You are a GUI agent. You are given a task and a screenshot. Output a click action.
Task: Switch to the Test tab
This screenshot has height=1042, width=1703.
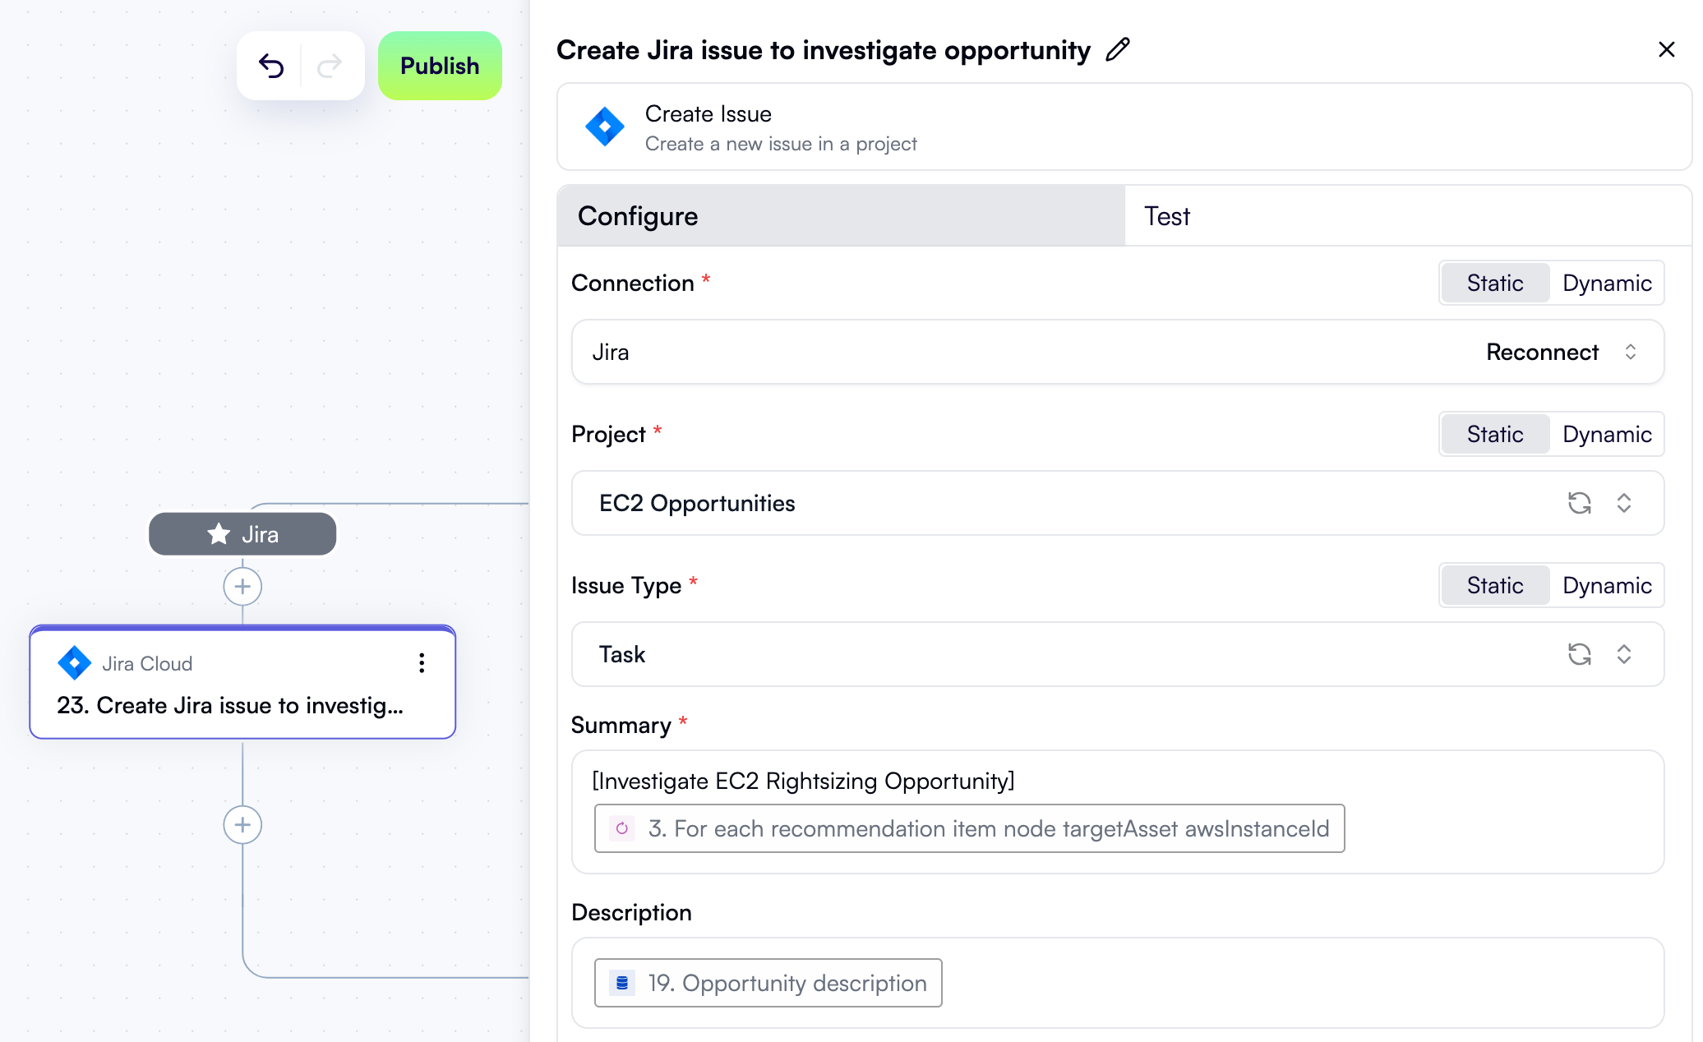pos(1165,215)
